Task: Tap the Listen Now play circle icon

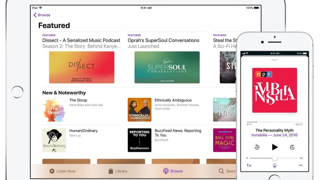Action: (52, 171)
